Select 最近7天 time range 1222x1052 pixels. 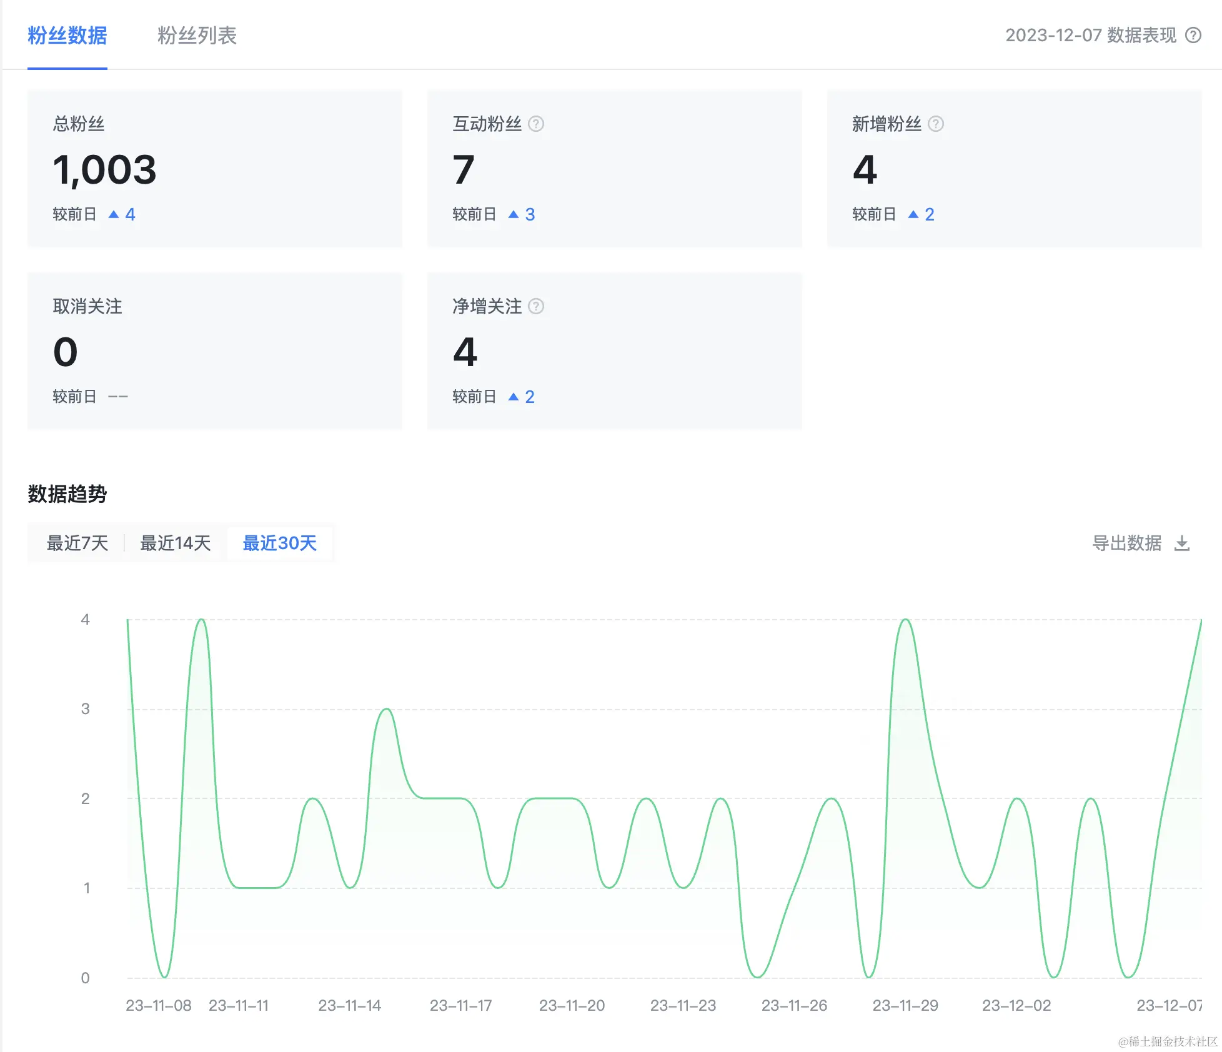click(77, 543)
